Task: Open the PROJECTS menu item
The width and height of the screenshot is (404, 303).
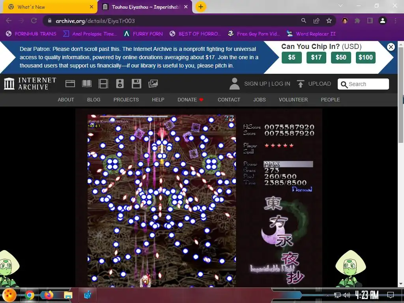Action: click(x=126, y=100)
